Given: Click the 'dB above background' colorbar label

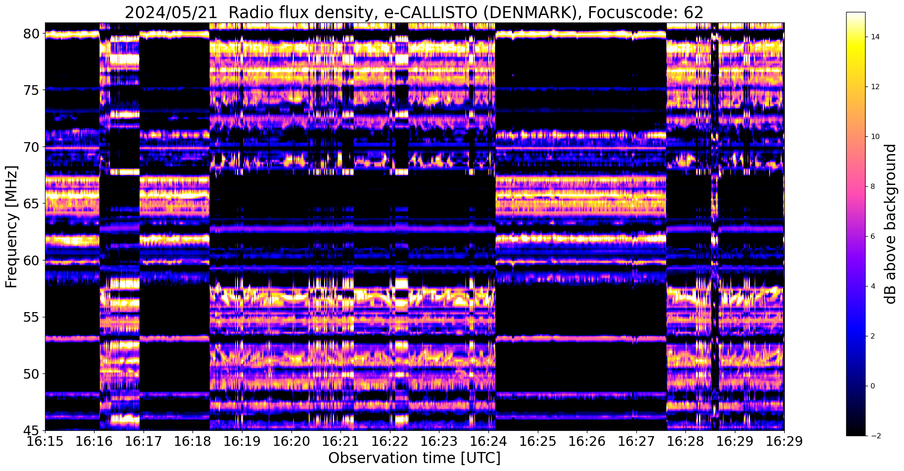Looking at the screenshot, I should pos(891,224).
